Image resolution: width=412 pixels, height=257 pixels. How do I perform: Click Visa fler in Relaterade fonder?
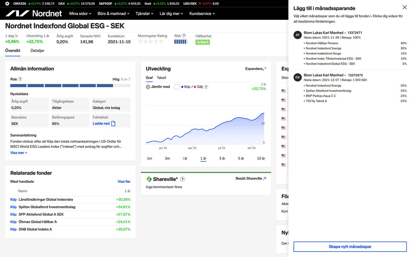[x=124, y=182]
